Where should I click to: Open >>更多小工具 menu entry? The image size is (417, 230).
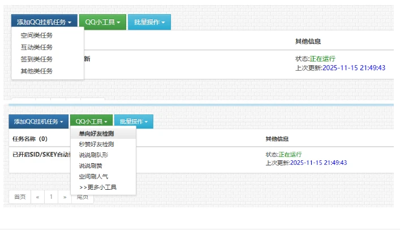tap(103, 188)
